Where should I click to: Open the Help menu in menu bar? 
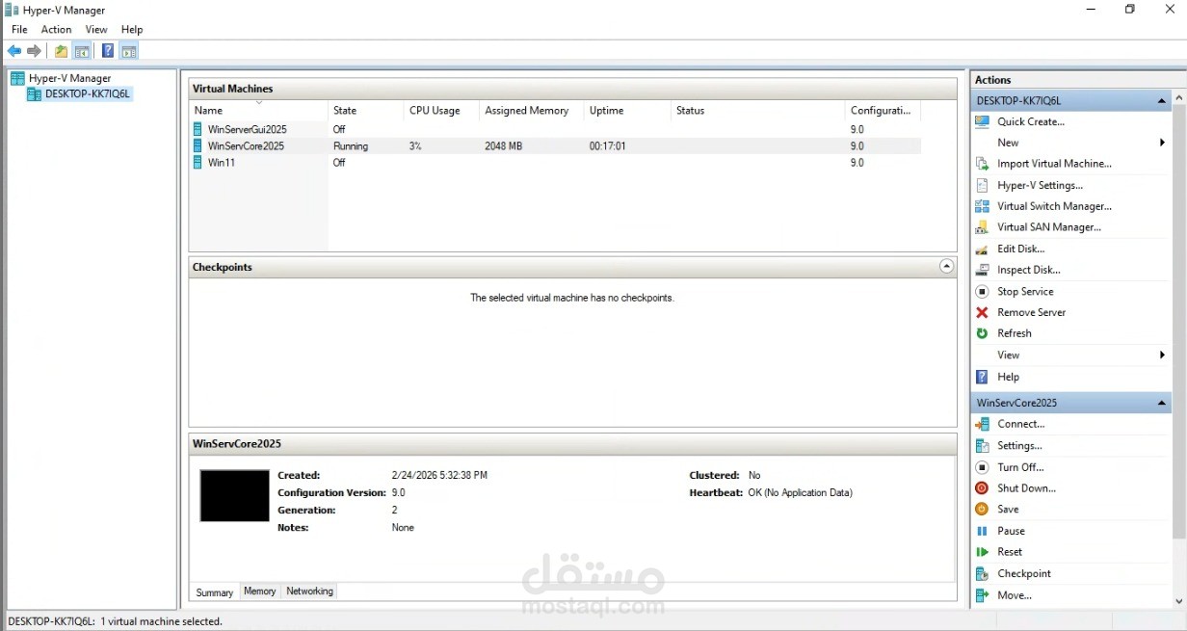click(x=132, y=30)
